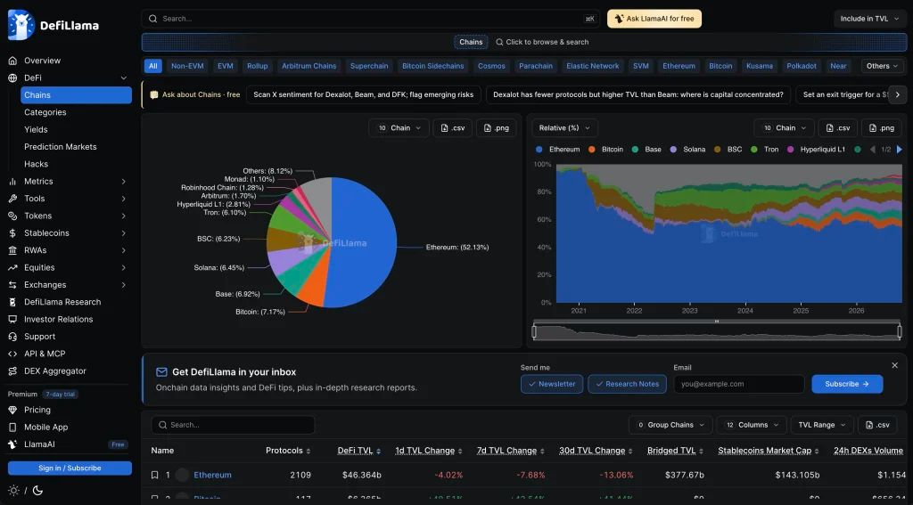Image resolution: width=913 pixels, height=505 pixels.
Task: Click the Overview sidebar icon
Action: tap(12, 61)
